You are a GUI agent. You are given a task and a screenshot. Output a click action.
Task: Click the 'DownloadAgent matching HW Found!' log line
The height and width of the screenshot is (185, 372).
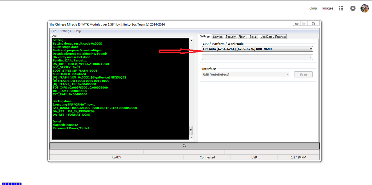[x=80, y=54]
